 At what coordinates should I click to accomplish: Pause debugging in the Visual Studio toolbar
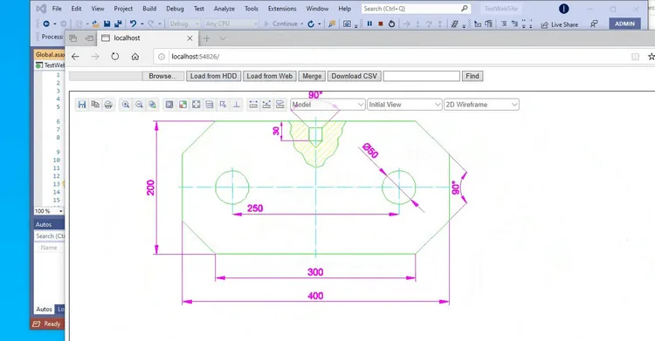pyautogui.click(x=369, y=24)
